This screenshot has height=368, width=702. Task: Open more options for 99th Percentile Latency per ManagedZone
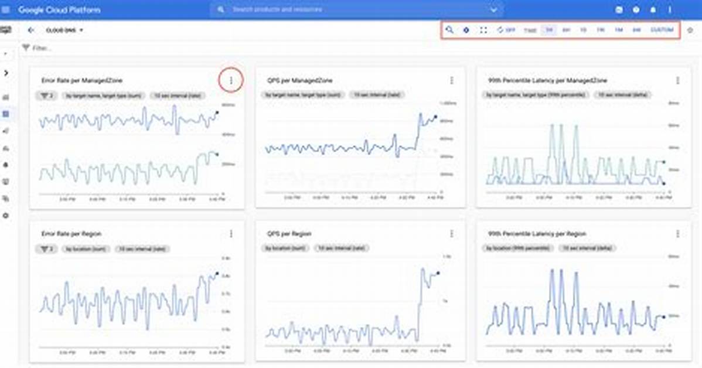(677, 80)
